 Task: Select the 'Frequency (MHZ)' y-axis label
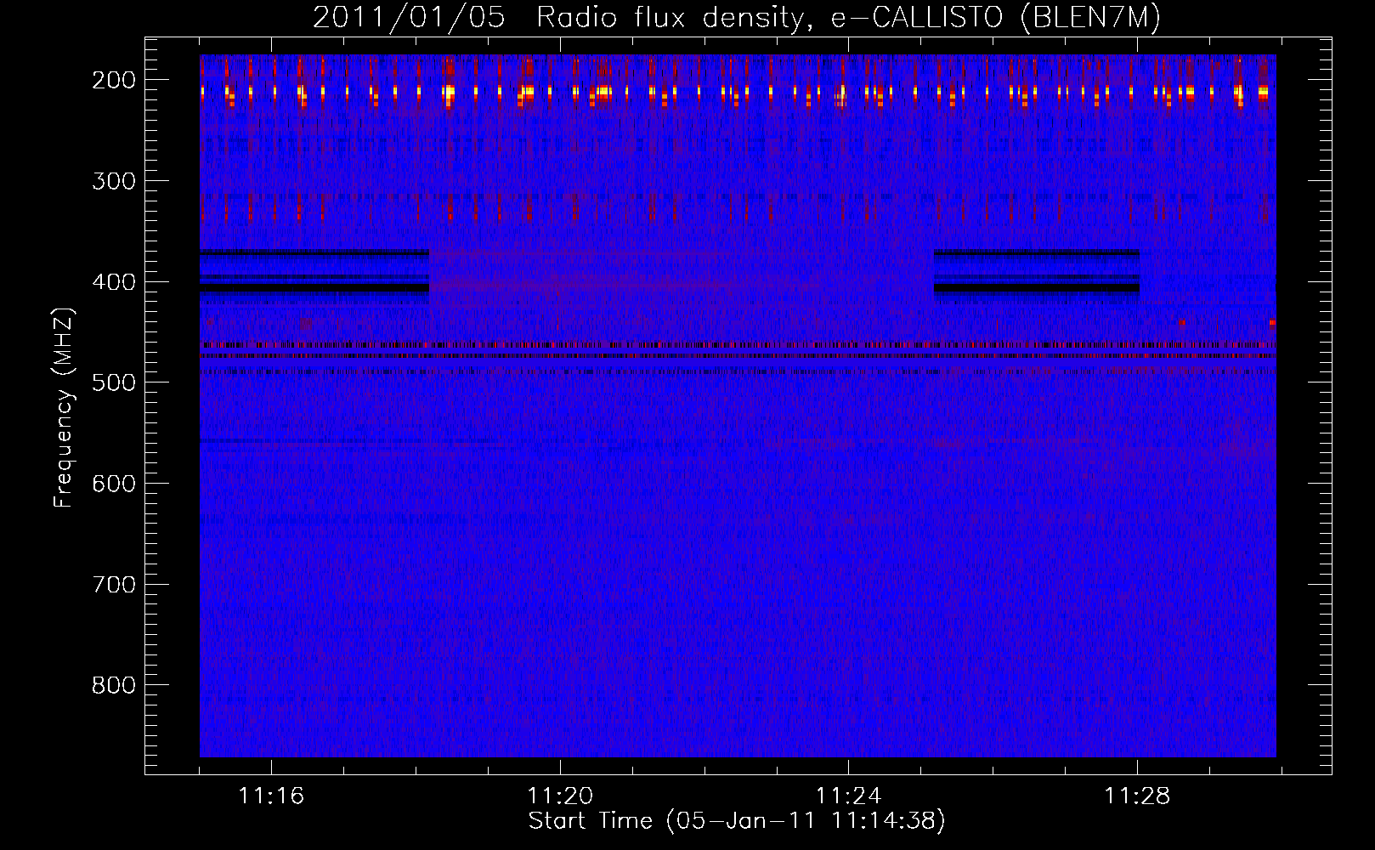point(64,407)
